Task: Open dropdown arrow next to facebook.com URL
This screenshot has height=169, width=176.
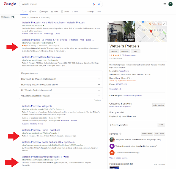Action: (59, 133)
